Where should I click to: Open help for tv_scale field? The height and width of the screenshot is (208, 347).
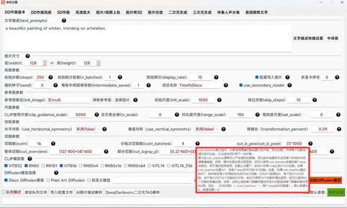[x=177, y=115]
